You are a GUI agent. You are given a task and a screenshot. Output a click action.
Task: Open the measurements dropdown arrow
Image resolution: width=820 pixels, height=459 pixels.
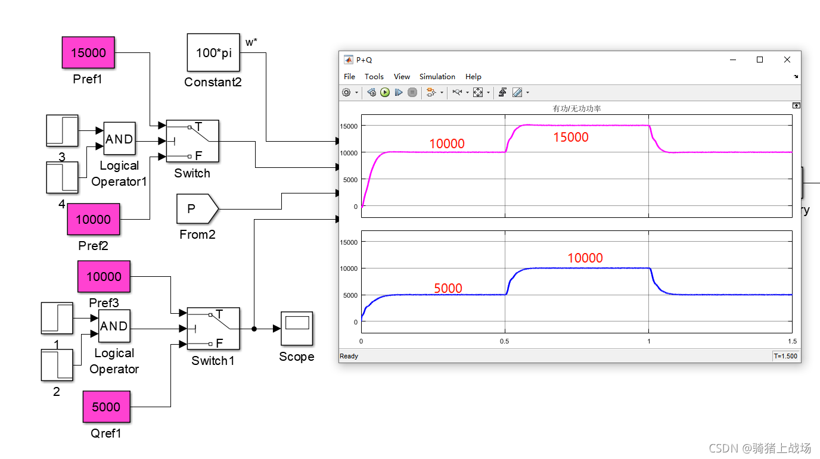tap(527, 92)
